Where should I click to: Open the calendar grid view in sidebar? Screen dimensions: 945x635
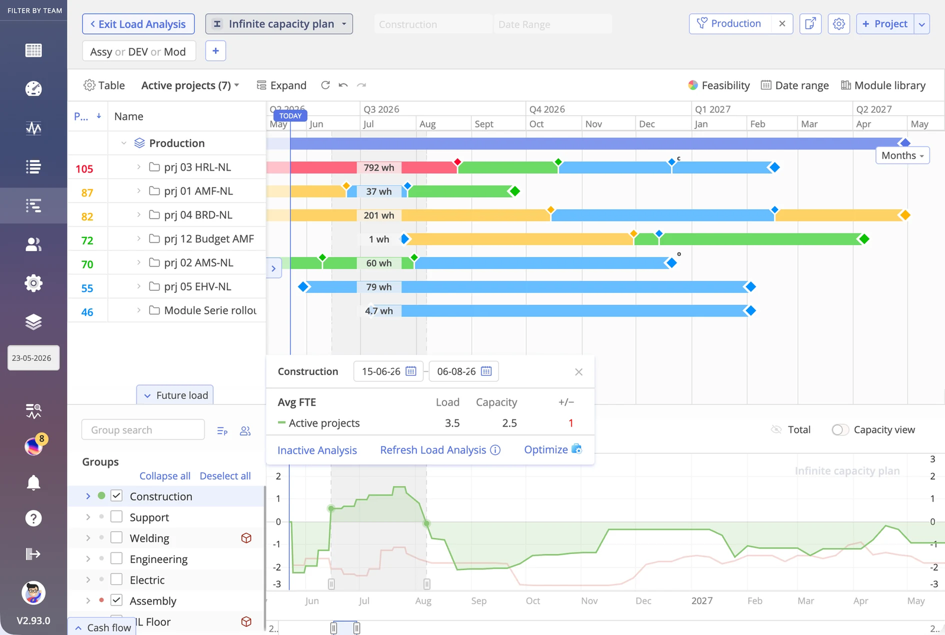coord(34,50)
